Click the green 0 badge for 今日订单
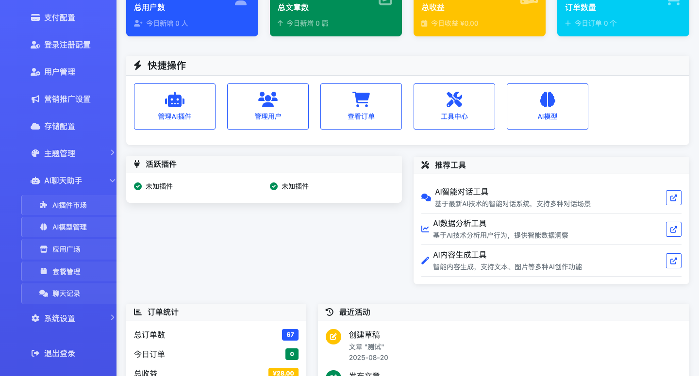Image resolution: width=699 pixels, height=376 pixels. coord(292,354)
